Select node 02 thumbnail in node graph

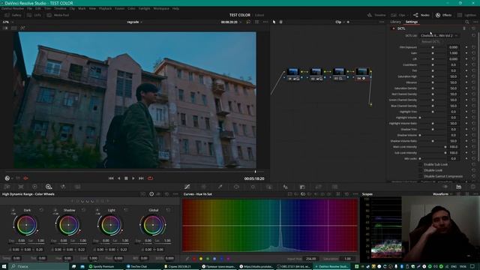coord(316,72)
